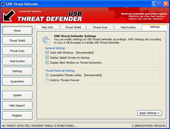Click the UNREGISTERED VERSION status text
Image resolution: width=170 pixels, height=129 pixels.
coord(149,126)
